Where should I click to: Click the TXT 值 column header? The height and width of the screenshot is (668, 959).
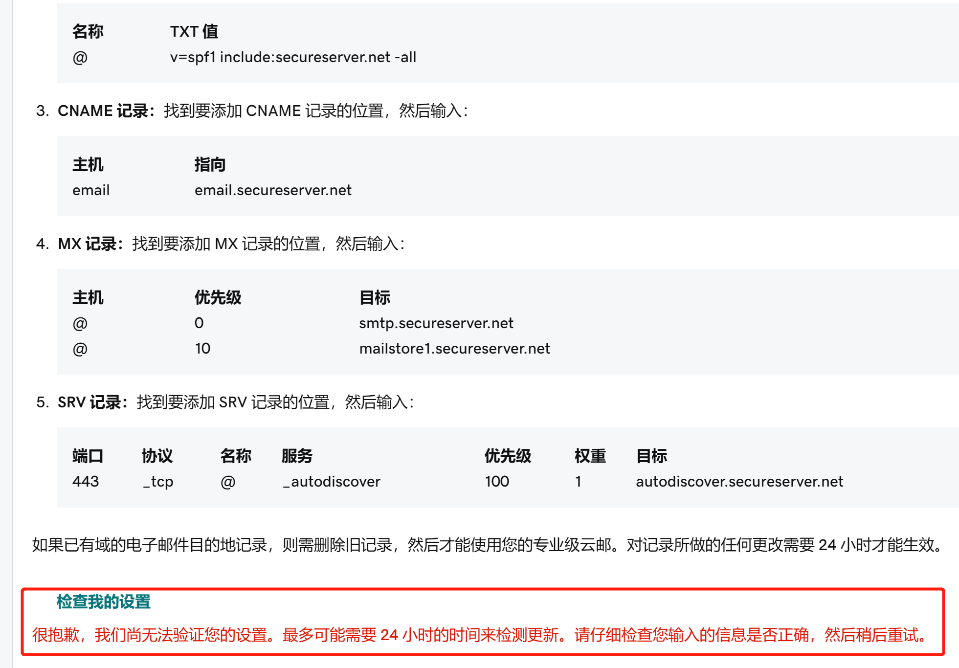click(194, 31)
